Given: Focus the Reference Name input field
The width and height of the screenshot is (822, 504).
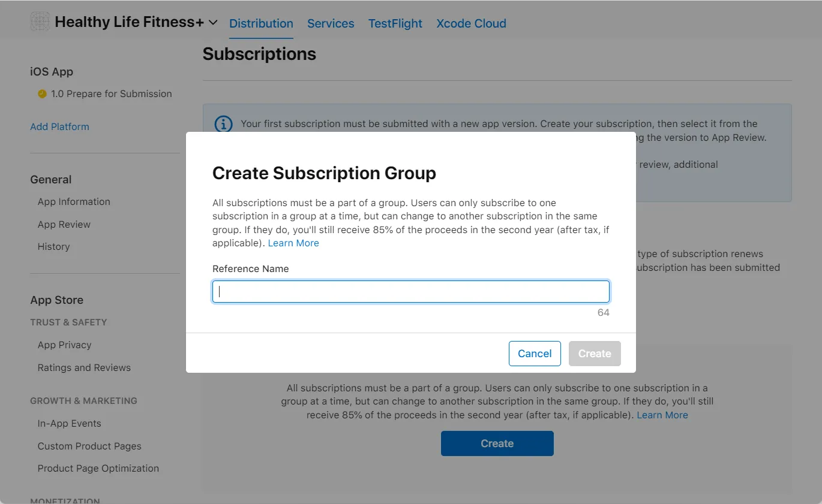Looking at the screenshot, I should pyautogui.click(x=411, y=292).
